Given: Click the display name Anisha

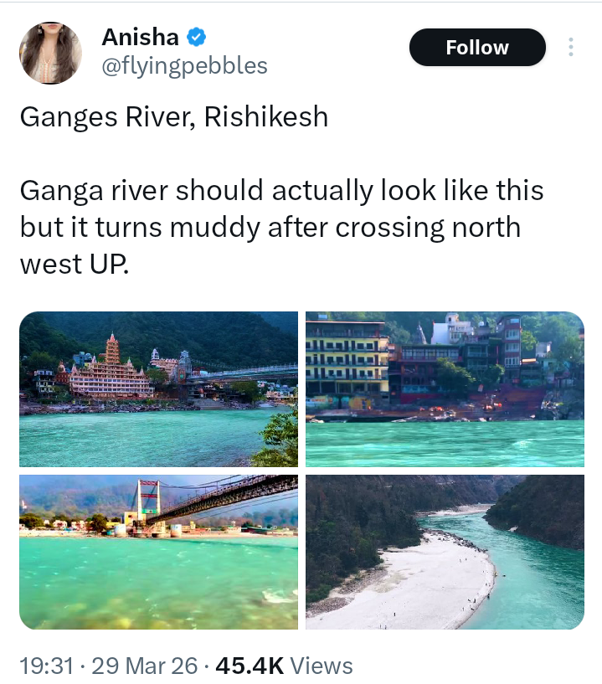Looking at the screenshot, I should [140, 38].
